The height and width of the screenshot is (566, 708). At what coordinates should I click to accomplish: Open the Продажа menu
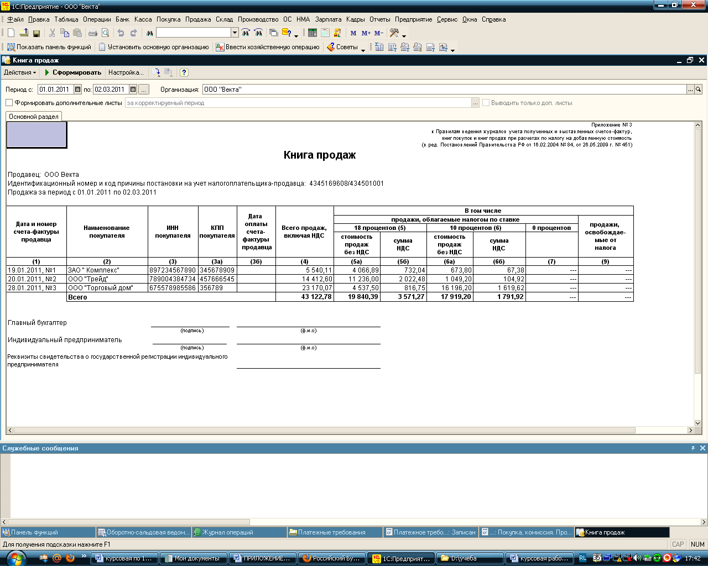(x=198, y=19)
